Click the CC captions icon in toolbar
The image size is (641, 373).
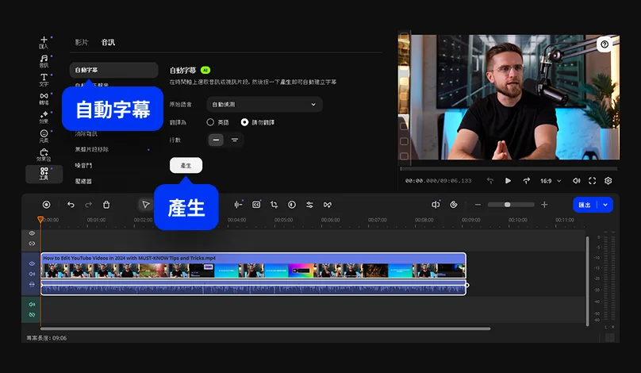point(256,205)
